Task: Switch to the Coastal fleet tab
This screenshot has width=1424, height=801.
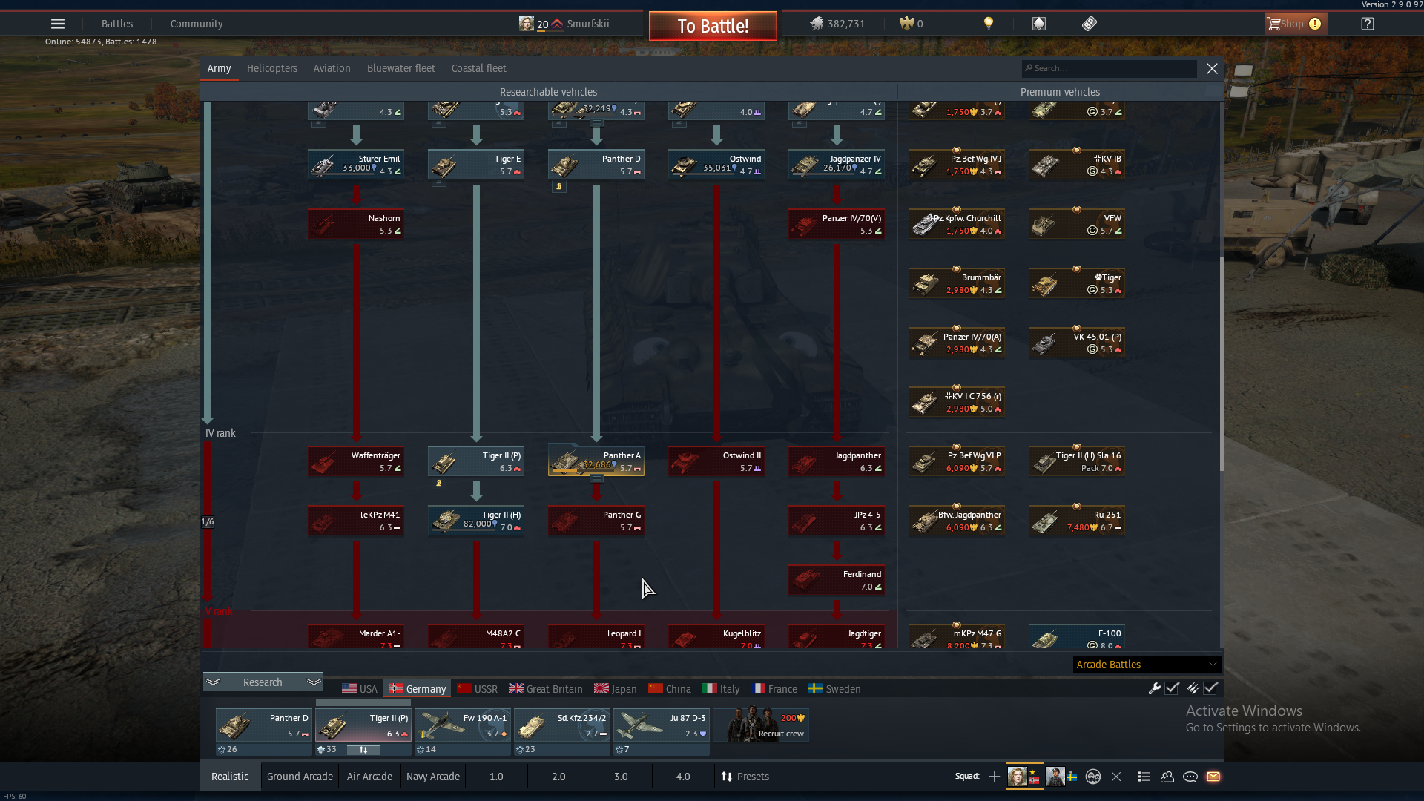Action: [479, 68]
